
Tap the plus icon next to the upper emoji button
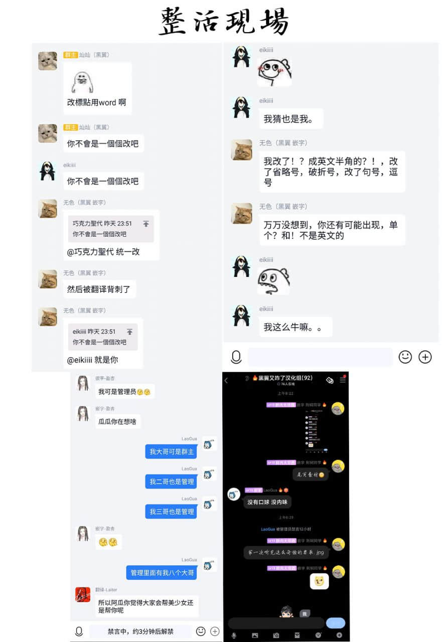pyautogui.click(x=425, y=357)
